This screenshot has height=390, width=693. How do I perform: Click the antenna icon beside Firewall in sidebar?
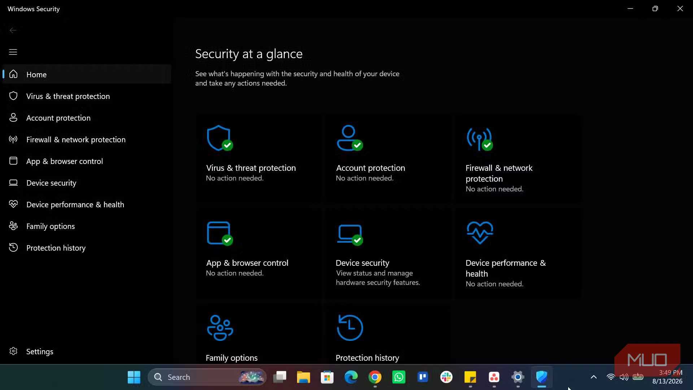tap(13, 139)
